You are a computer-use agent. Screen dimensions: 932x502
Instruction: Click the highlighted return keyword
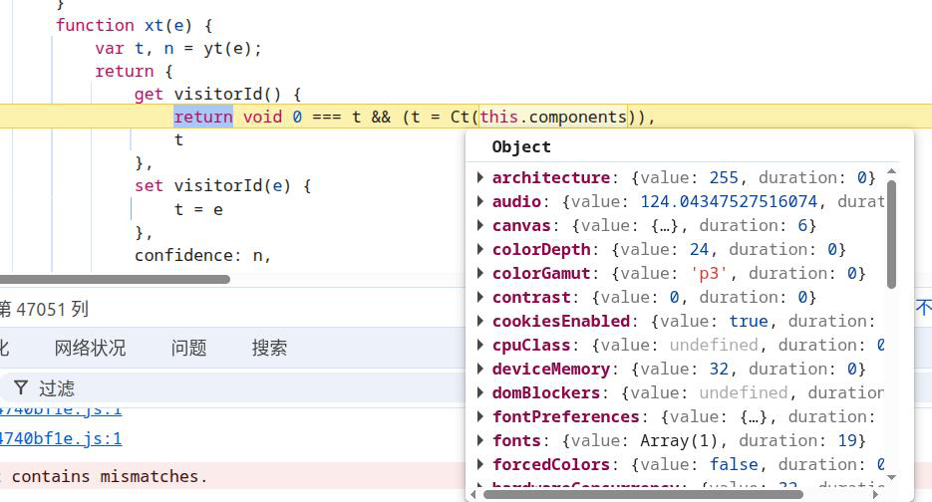pos(203,117)
